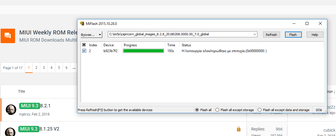336x136 pixels.
Task: Toggle the select-all checkbox in table header
Action: click(84, 45)
